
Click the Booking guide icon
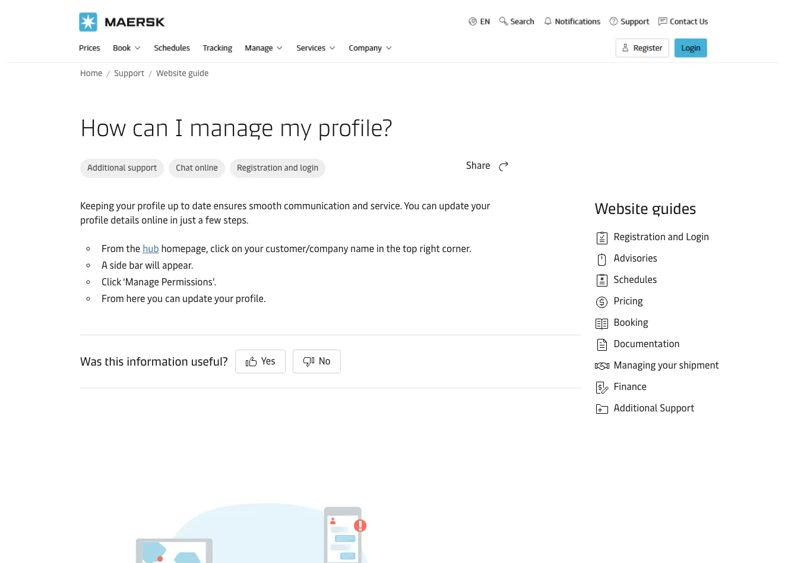(x=602, y=323)
